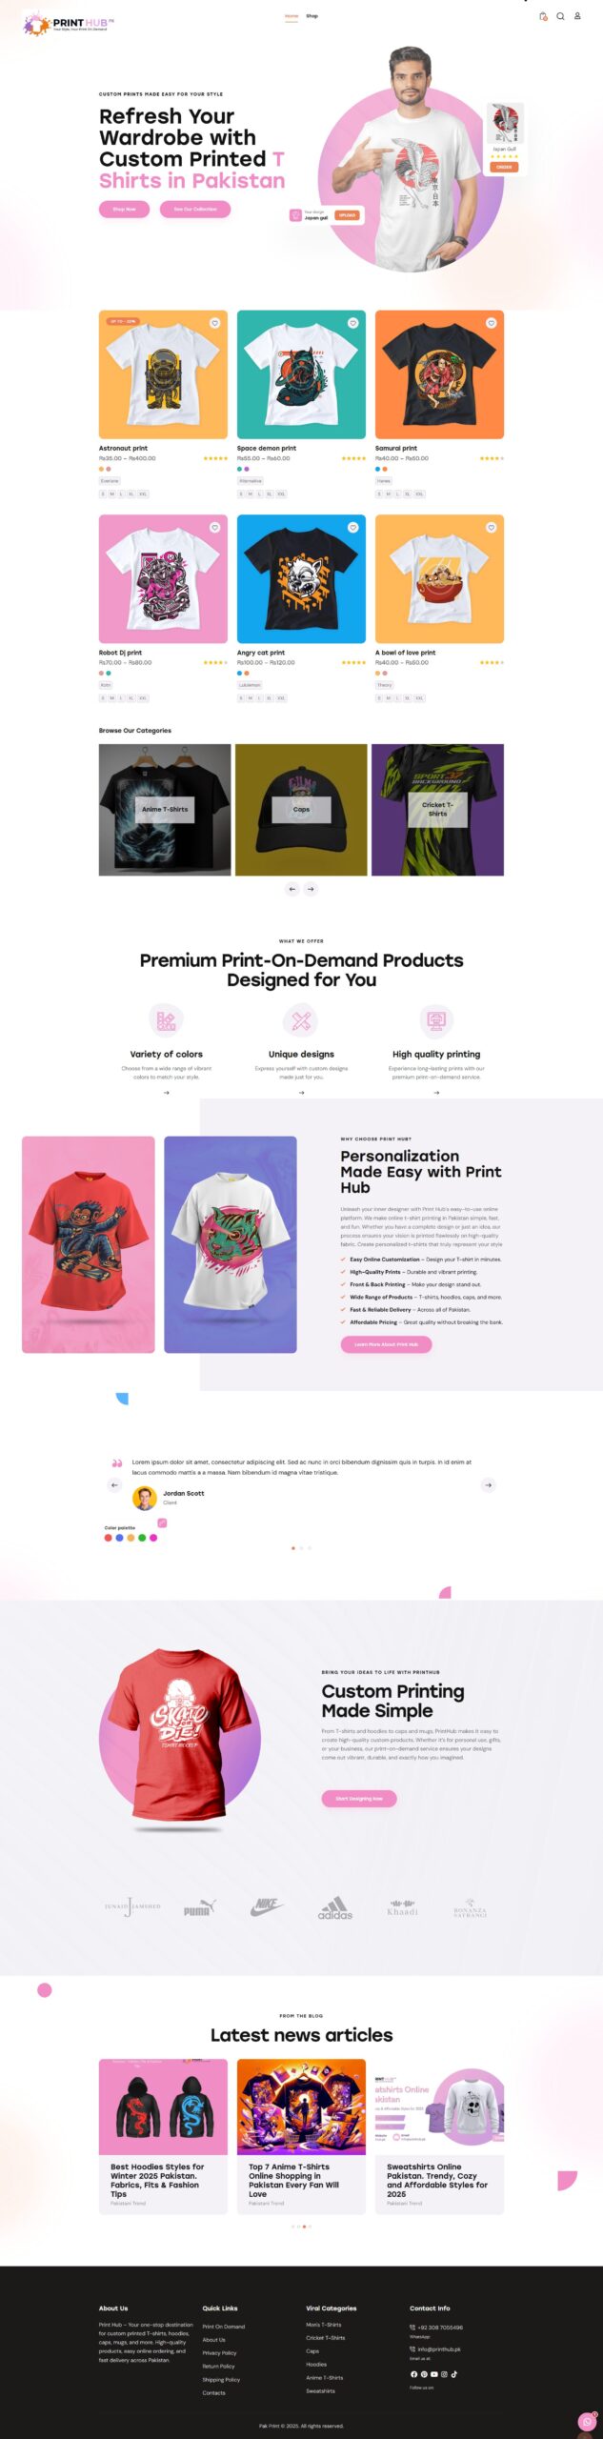This screenshot has height=2439, width=603.
Task: Open the shopping cart icon in header
Action: [543, 16]
